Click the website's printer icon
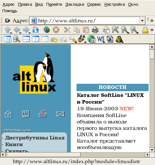Viewport: 155px width, 165px height. coord(43,114)
